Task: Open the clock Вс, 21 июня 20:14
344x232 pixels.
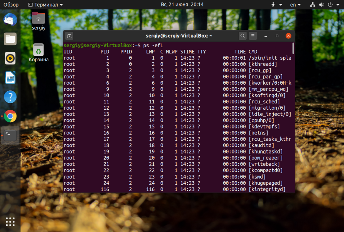Action: pyautogui.click(x=182, y=4)
